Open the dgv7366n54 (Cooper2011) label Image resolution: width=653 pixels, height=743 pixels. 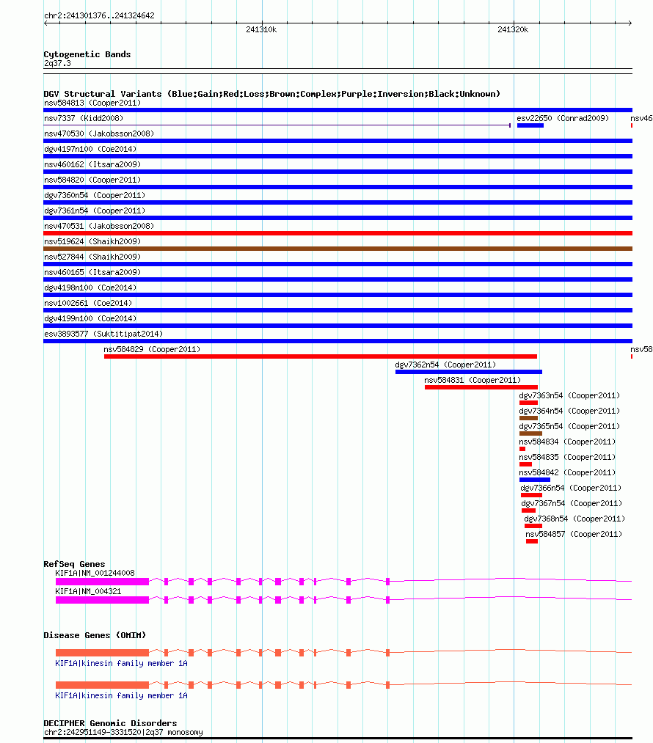(x=571, y=488)
